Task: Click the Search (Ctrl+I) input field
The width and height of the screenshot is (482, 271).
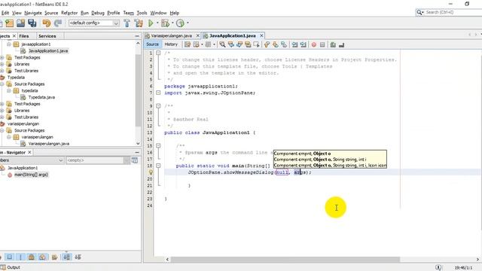Action: [x=452, y=12]
